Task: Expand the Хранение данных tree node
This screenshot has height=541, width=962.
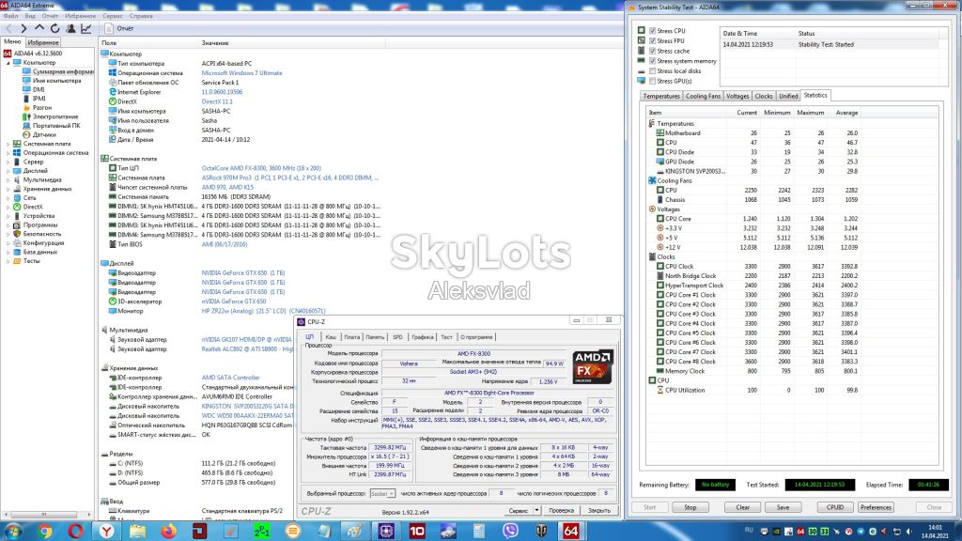Action: tap(8, 189)
